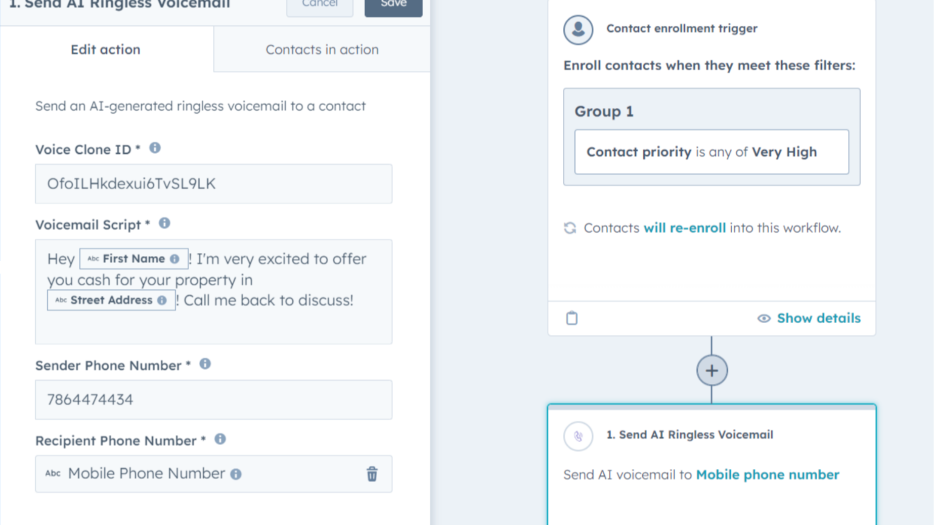Delete the Mobile Phone Number token
Image resolution: width=934 pixels, height=525 pixels.
(372, 474)
